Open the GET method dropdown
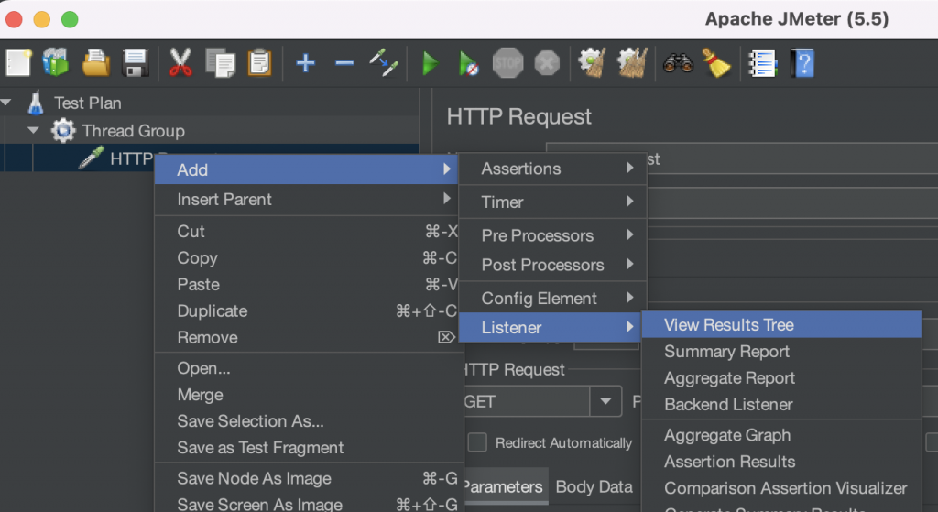 coord(605,401)
